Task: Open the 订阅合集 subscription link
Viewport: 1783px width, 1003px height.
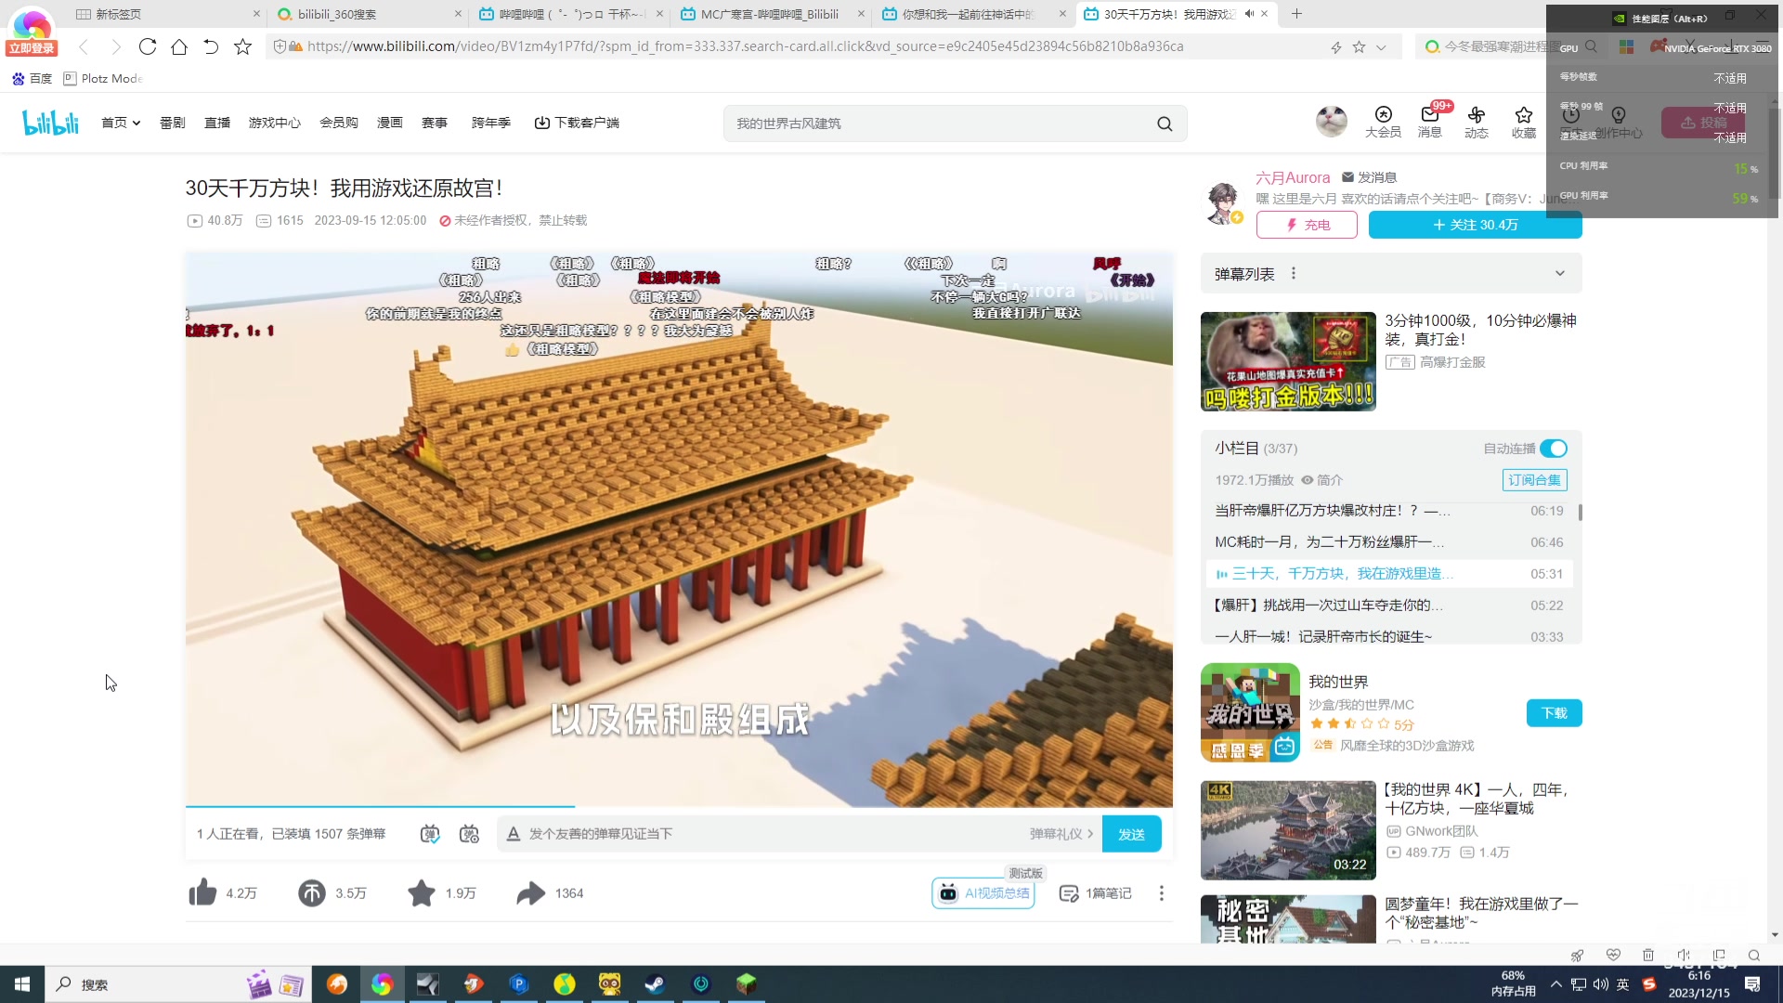Action: (x=1535, y=479)
